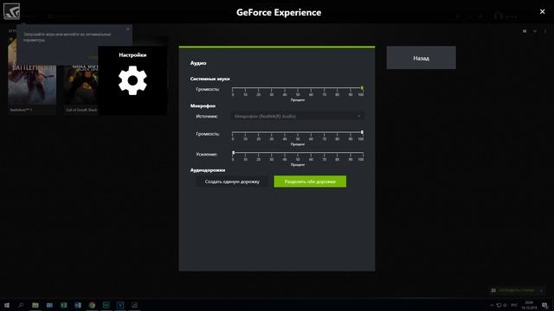Image resolution: width=554 pixels, height=311 pixels.
Task: Click the taskbar search magnifier icon
Action: 21,305
